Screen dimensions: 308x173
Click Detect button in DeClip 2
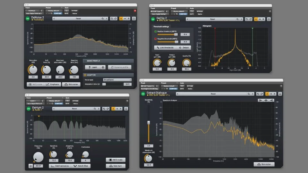click(184, 48)
